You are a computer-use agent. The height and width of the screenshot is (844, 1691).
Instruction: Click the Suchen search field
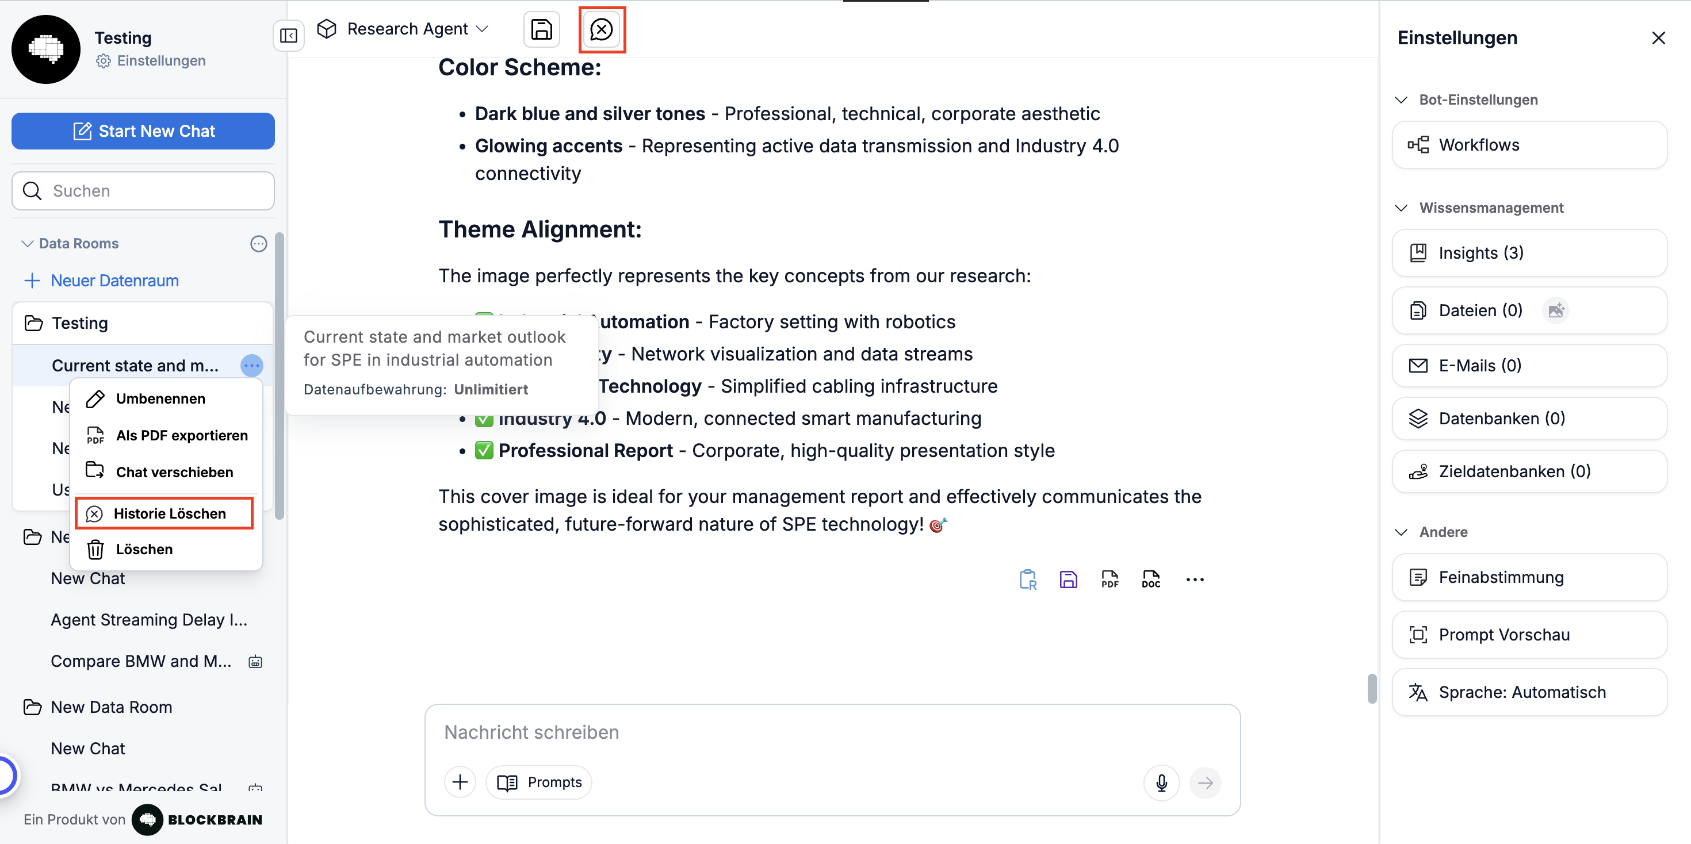click(143, 191)
